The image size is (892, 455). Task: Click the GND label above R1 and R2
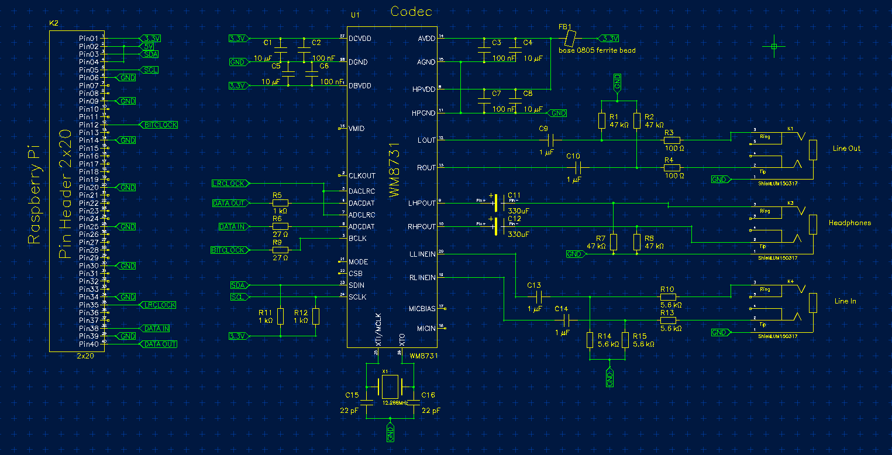618,83
